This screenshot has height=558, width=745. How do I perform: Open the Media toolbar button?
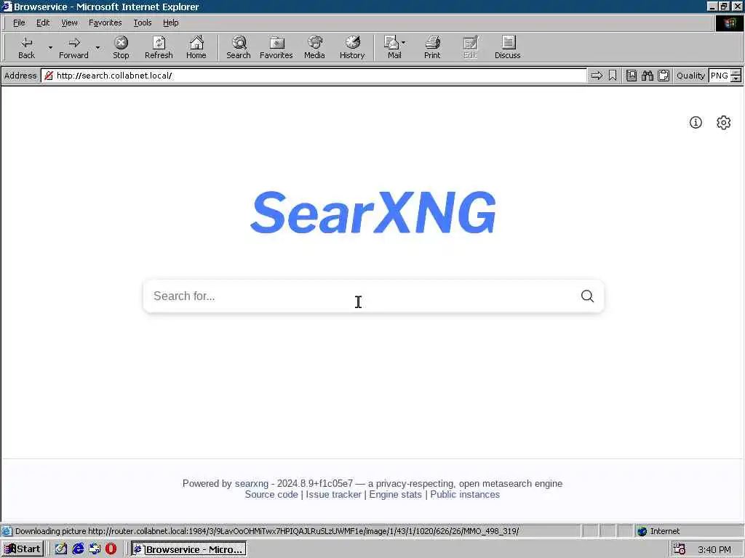coord(314,47)
